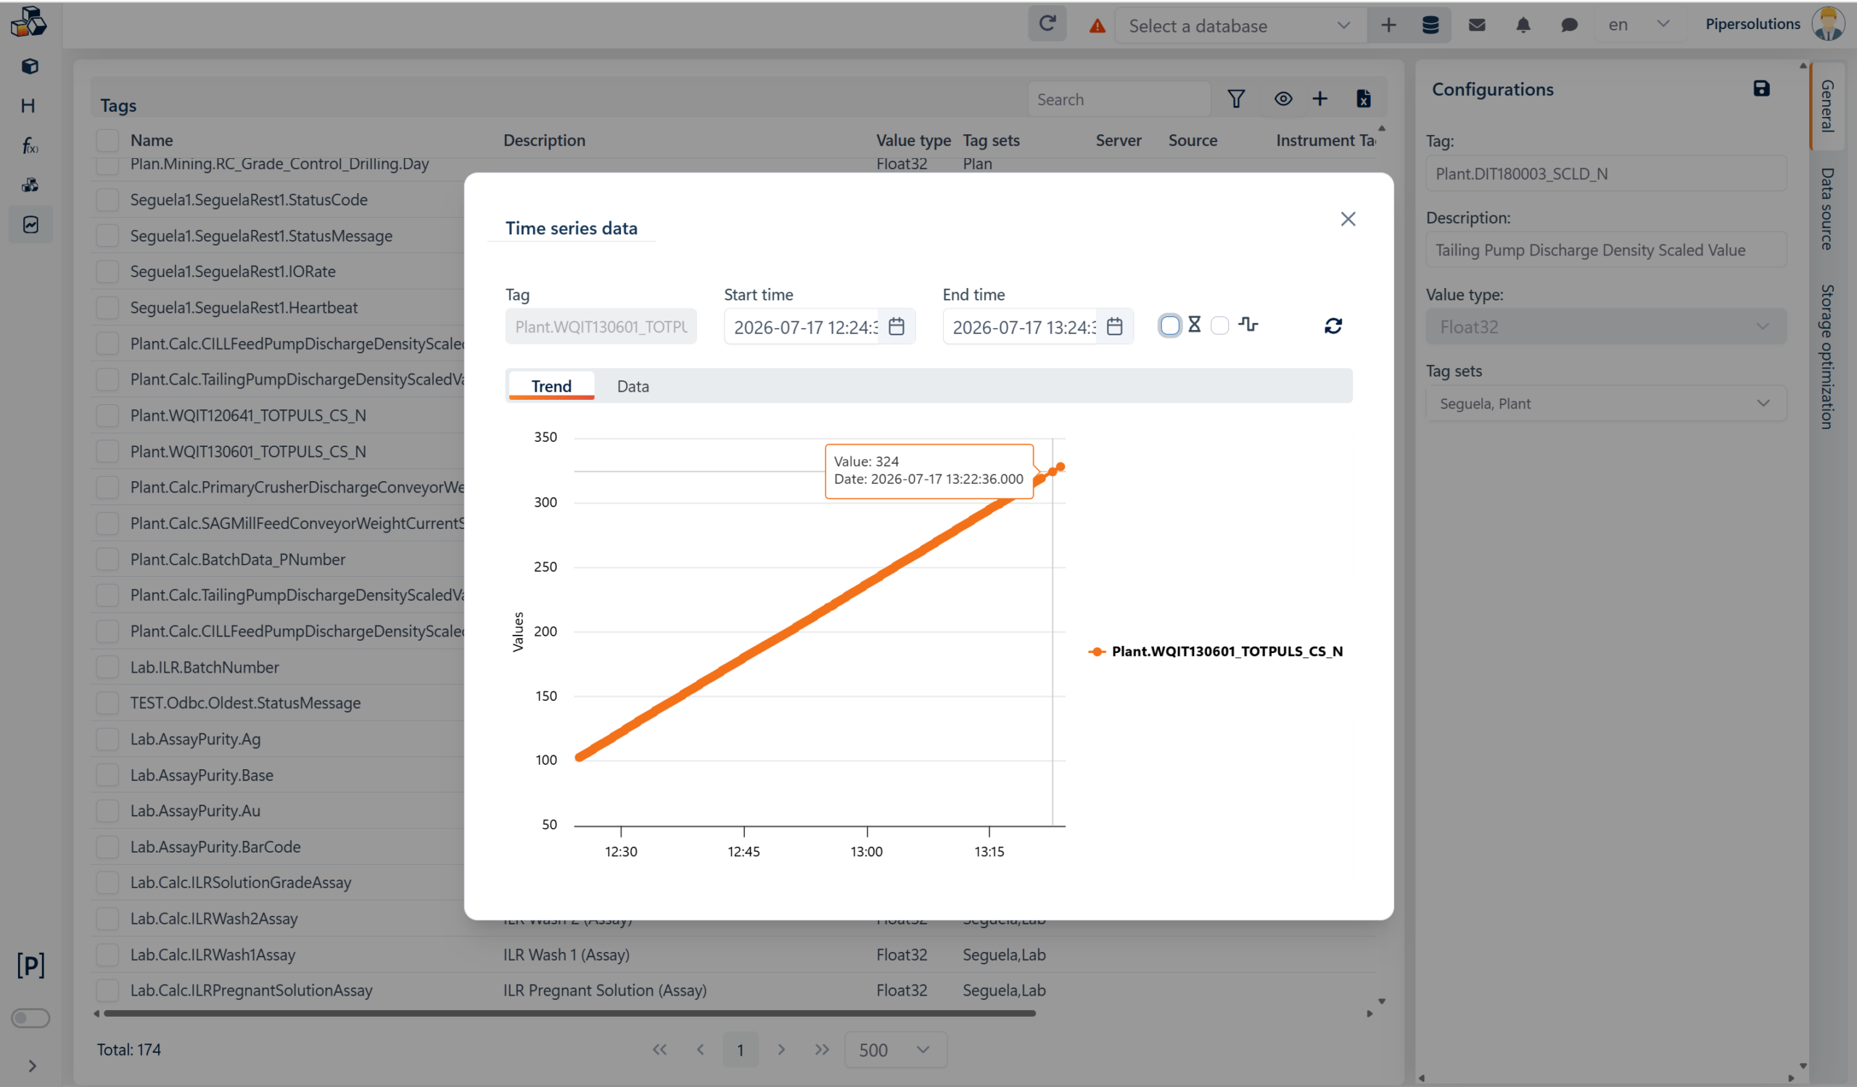
Task: Click the filter funnel icon in Tags header
Action: point(1236,99)
